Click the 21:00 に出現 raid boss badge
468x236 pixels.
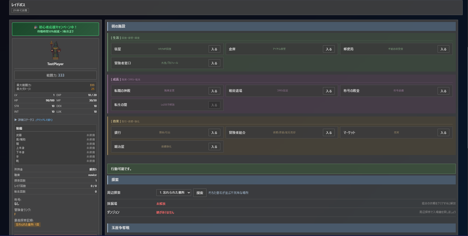[20, 10]
